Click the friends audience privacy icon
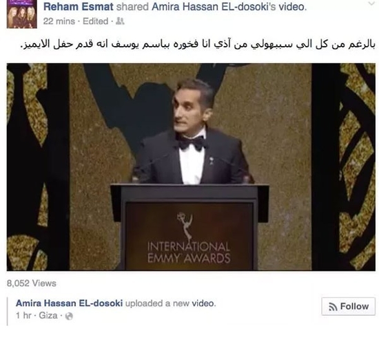This screenshot has height=339, width=379. [x=120, y=21]
